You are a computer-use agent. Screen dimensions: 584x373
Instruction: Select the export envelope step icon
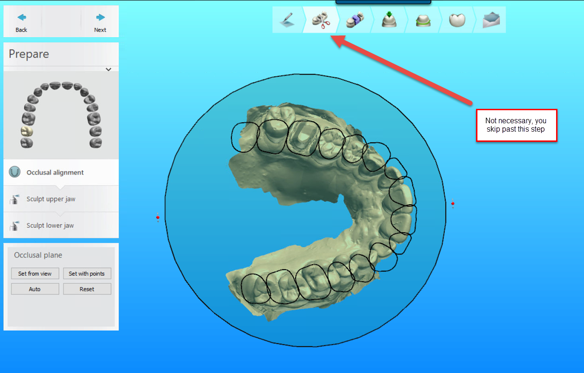tap(490, 20)
